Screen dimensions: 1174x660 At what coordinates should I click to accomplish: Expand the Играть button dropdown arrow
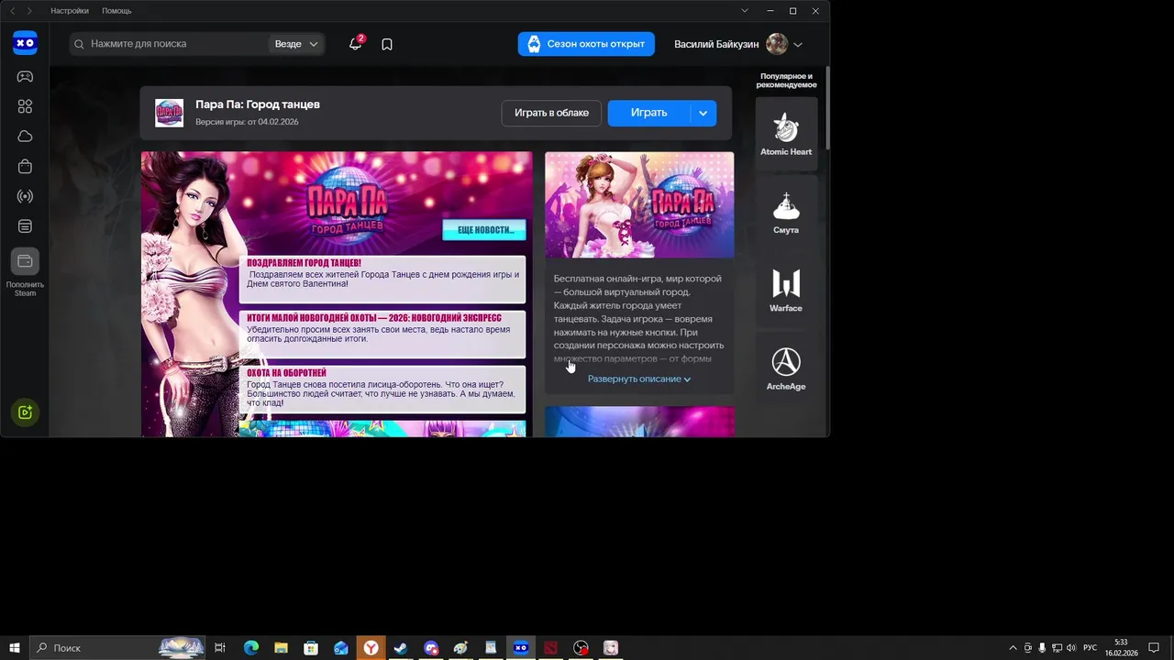tap(703, 113)
